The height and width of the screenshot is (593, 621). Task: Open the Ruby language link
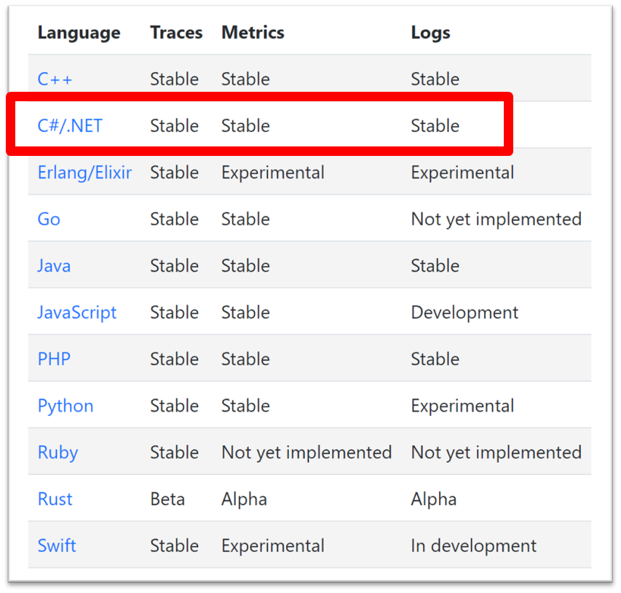[58, 452]
